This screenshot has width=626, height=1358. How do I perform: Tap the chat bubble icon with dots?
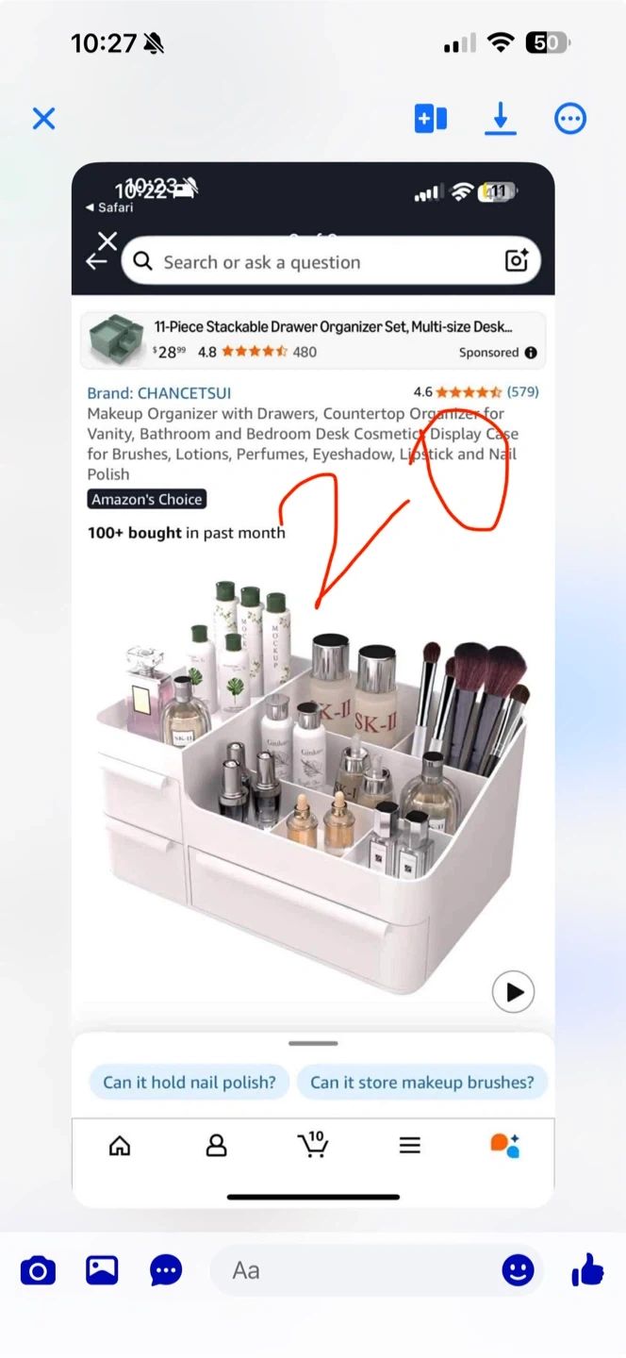[166, 1271]
